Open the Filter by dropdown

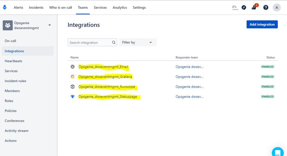(138, 42)
